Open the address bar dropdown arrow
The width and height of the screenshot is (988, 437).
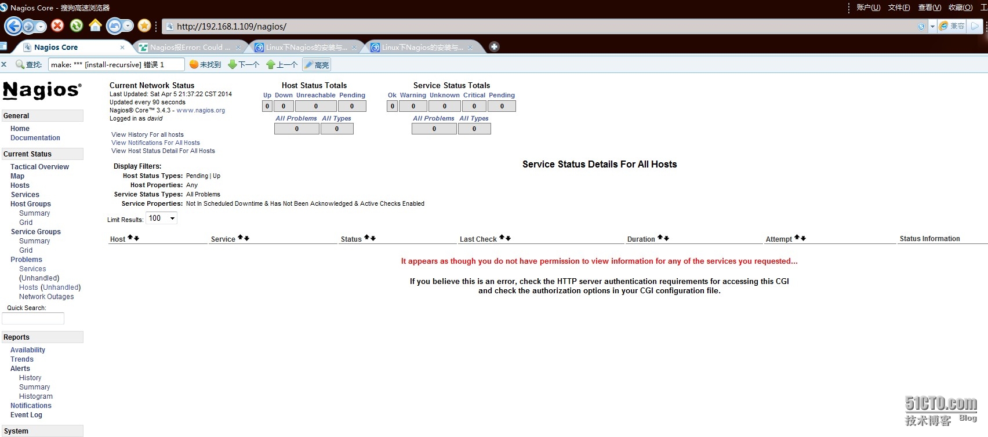(x=932, y=27)
